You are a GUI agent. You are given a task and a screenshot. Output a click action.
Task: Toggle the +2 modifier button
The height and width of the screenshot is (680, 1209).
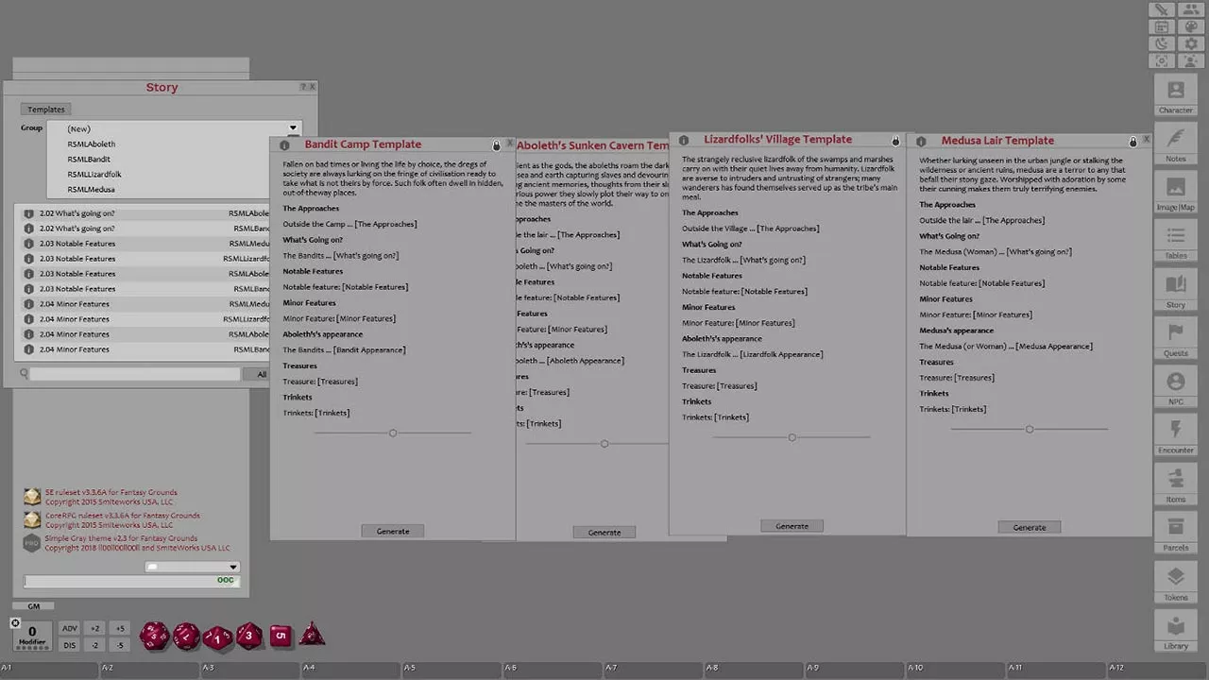pyautogui.click(x=94, y=628)
